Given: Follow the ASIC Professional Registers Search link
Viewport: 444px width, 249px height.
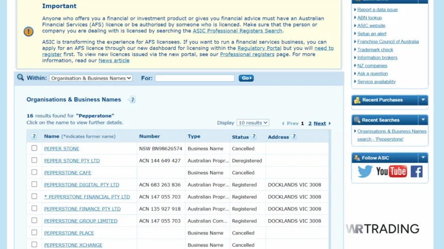Looking at the screenshot, I should (x=237, y=31).
